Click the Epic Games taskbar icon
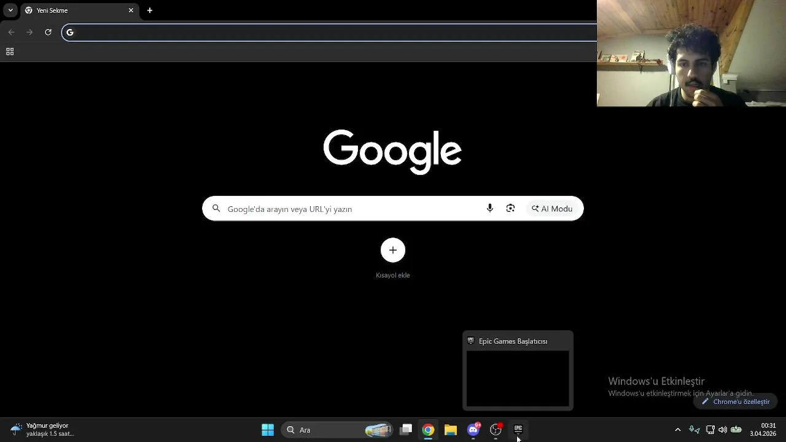Screen dimensions: 786x442 click(x=518, y=430)
